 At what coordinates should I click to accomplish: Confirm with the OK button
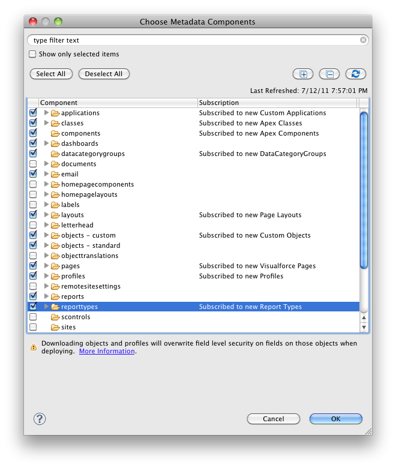click(336, 419)
